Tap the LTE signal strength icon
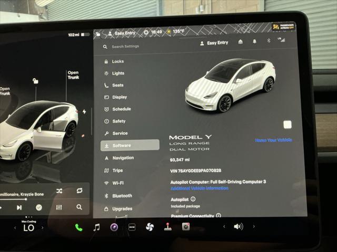337x252 pixels. (x=281, y=40)
